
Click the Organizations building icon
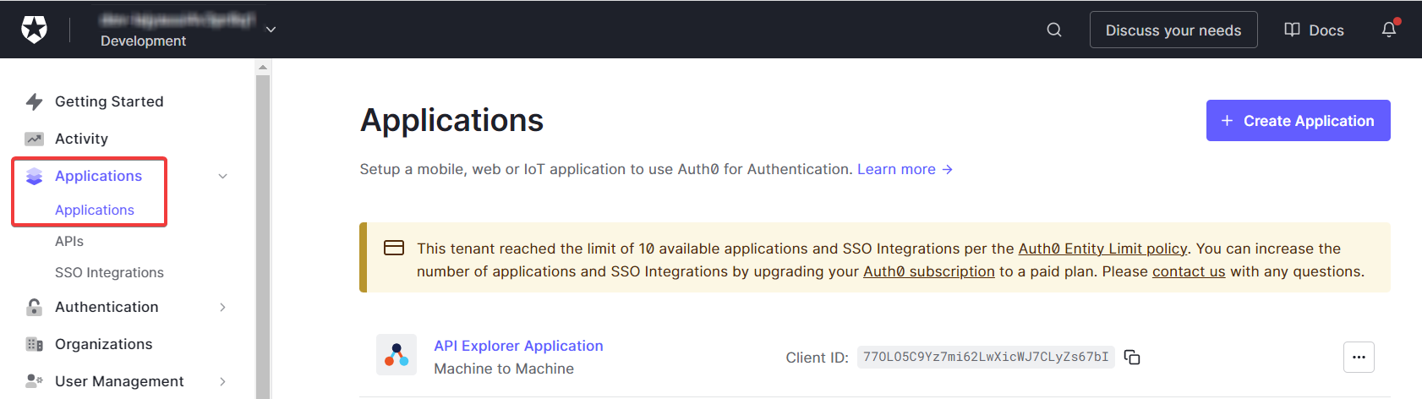[x=34, y=344]
